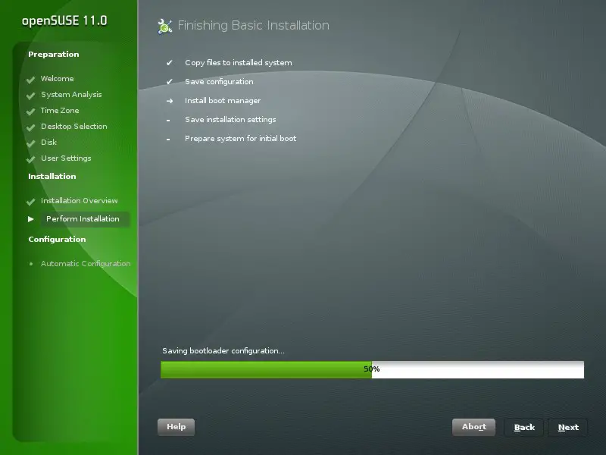The image size is (606, 455).
Task: Click the Save installation settings text
Action: pos(230,120)
